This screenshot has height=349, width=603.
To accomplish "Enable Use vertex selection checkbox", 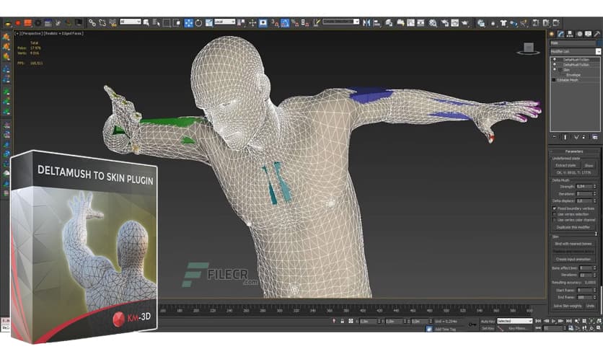I will pyautogui.click(x=555, y=214).
